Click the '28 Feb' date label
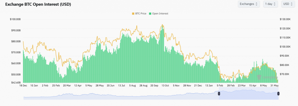 [x=231, y=85]
